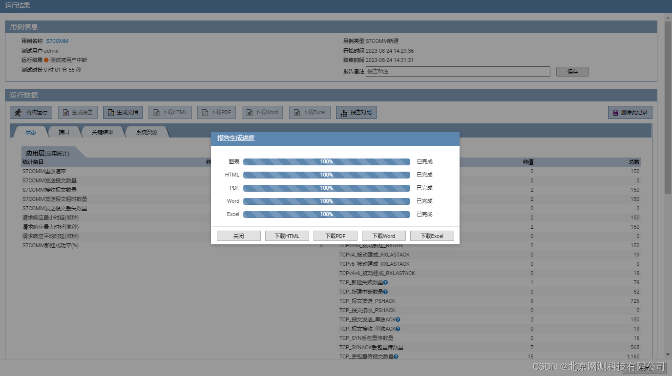The height and width of the screenshot is (376, 672).
Task: Click the 再次运行 run-again button
Action: [x=31, y=112]
